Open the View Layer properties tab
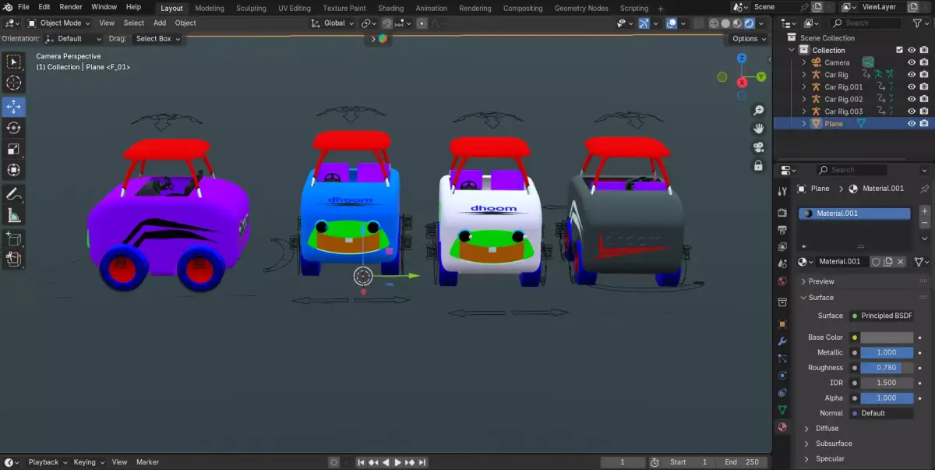This screenshot has height=470, width=935. click(782, 247)
